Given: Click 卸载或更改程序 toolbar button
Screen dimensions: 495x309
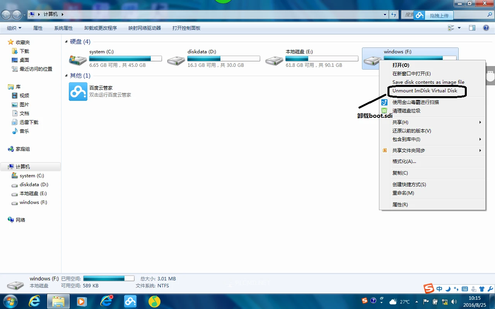Looking at the screenshot, I should click(101, 28).
